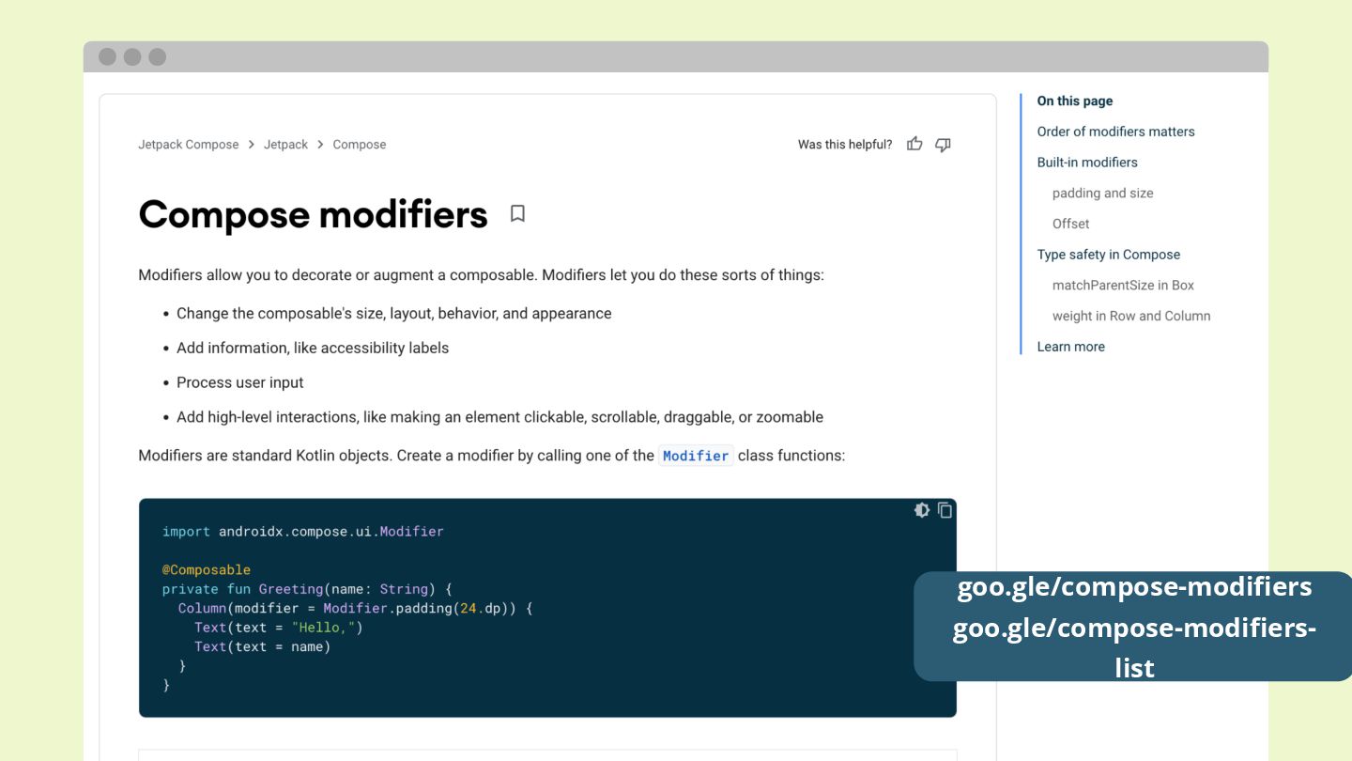Click the 'Process user input' bullet
Image resolution: width=1352 pixels, height=761 pixels.
(240, 382)
